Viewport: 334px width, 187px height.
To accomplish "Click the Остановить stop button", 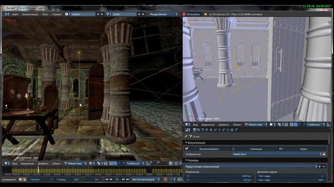I will (x=191, y=14).
